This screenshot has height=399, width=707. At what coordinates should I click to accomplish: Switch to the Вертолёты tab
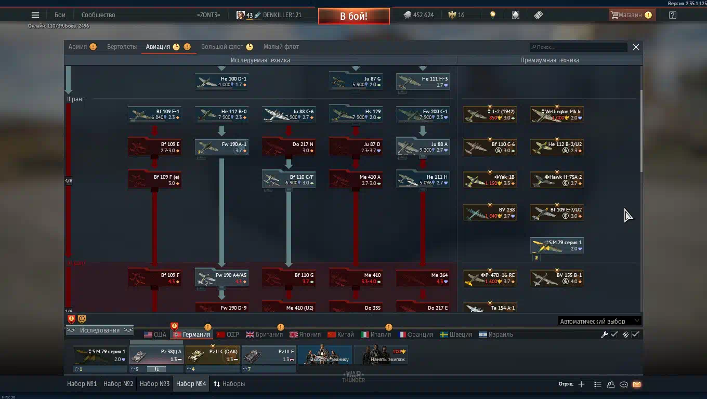click(122, 47)
